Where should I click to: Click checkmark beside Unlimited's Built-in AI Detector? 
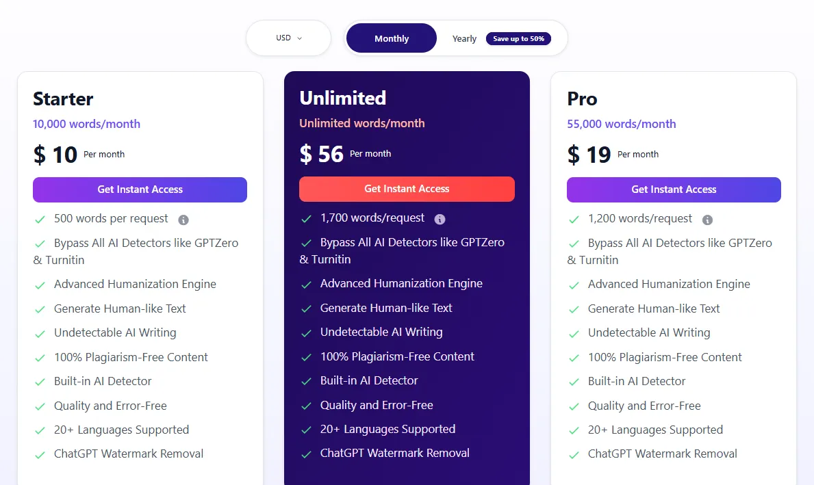(x=306, y=382)
